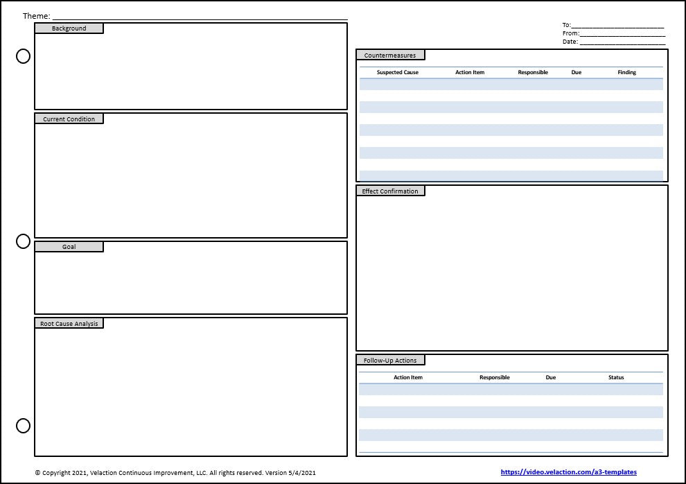Click the Status column header
Screen dimensions: 686x484
coord(616,377)
